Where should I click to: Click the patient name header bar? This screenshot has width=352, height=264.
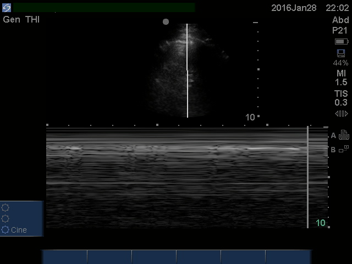point(104,8)
